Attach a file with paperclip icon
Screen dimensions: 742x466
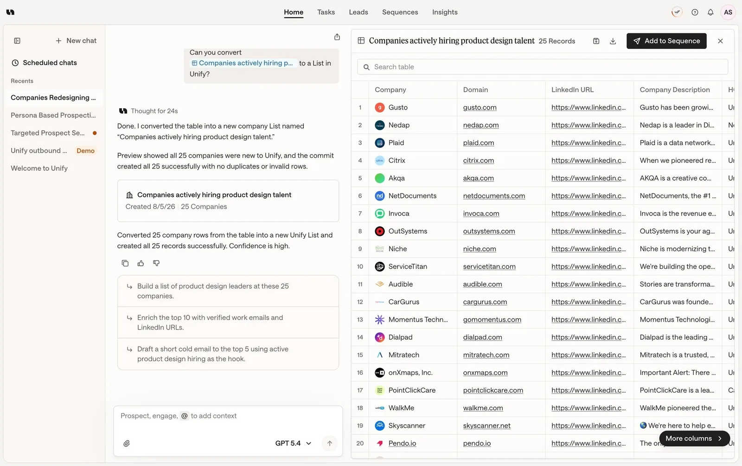127,443
